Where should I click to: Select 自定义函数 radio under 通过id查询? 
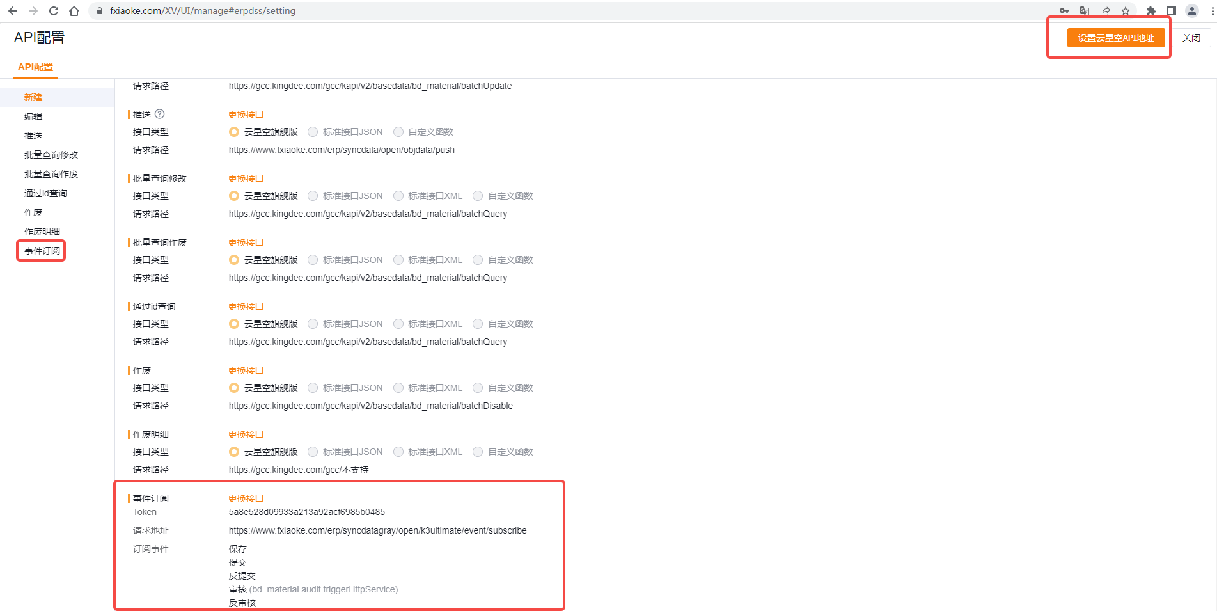(478, 324)
